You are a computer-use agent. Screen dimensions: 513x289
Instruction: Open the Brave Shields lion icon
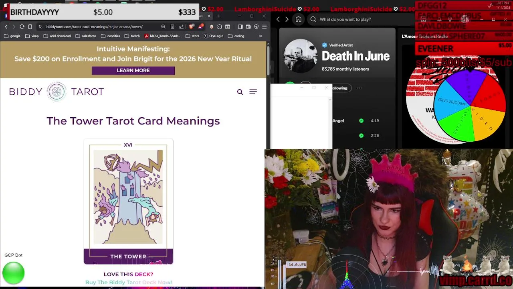point(191,26)
